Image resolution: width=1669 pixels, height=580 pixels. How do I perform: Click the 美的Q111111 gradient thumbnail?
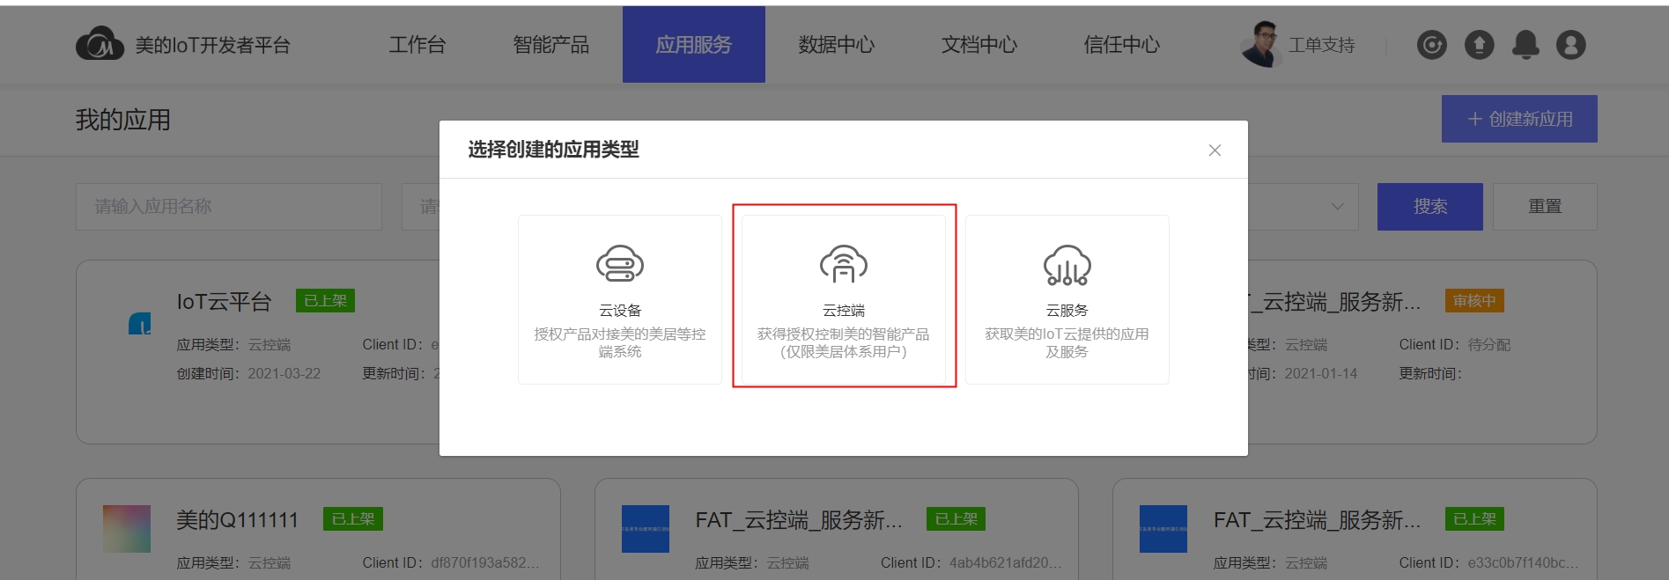point(127,529)
